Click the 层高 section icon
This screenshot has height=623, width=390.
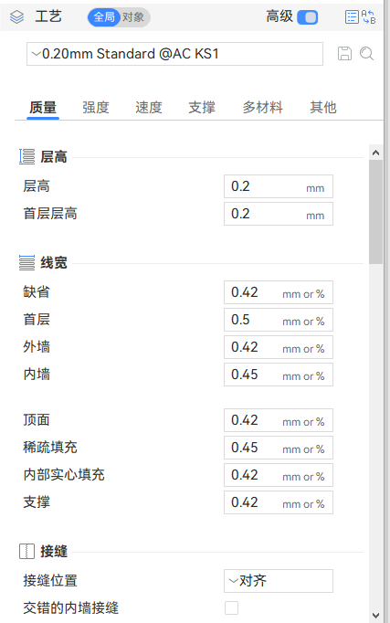tap(26, 156)
